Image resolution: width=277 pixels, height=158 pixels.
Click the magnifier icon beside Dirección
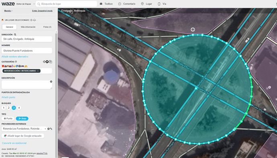[x=15, y=34]
